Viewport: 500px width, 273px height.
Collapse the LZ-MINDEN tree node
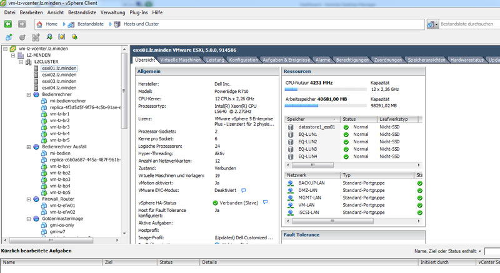coord(13,55)
